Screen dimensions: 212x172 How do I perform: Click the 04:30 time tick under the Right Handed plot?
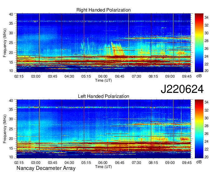[x=69, y=76]
